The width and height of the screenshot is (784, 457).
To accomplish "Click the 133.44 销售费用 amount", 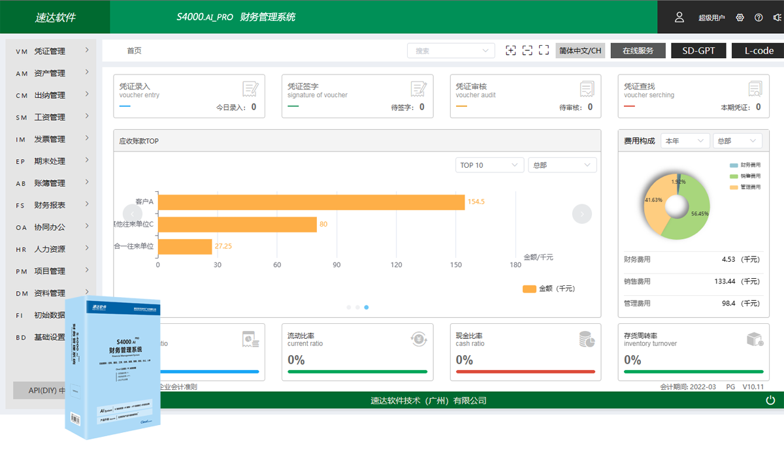I will tap(725, 281).
